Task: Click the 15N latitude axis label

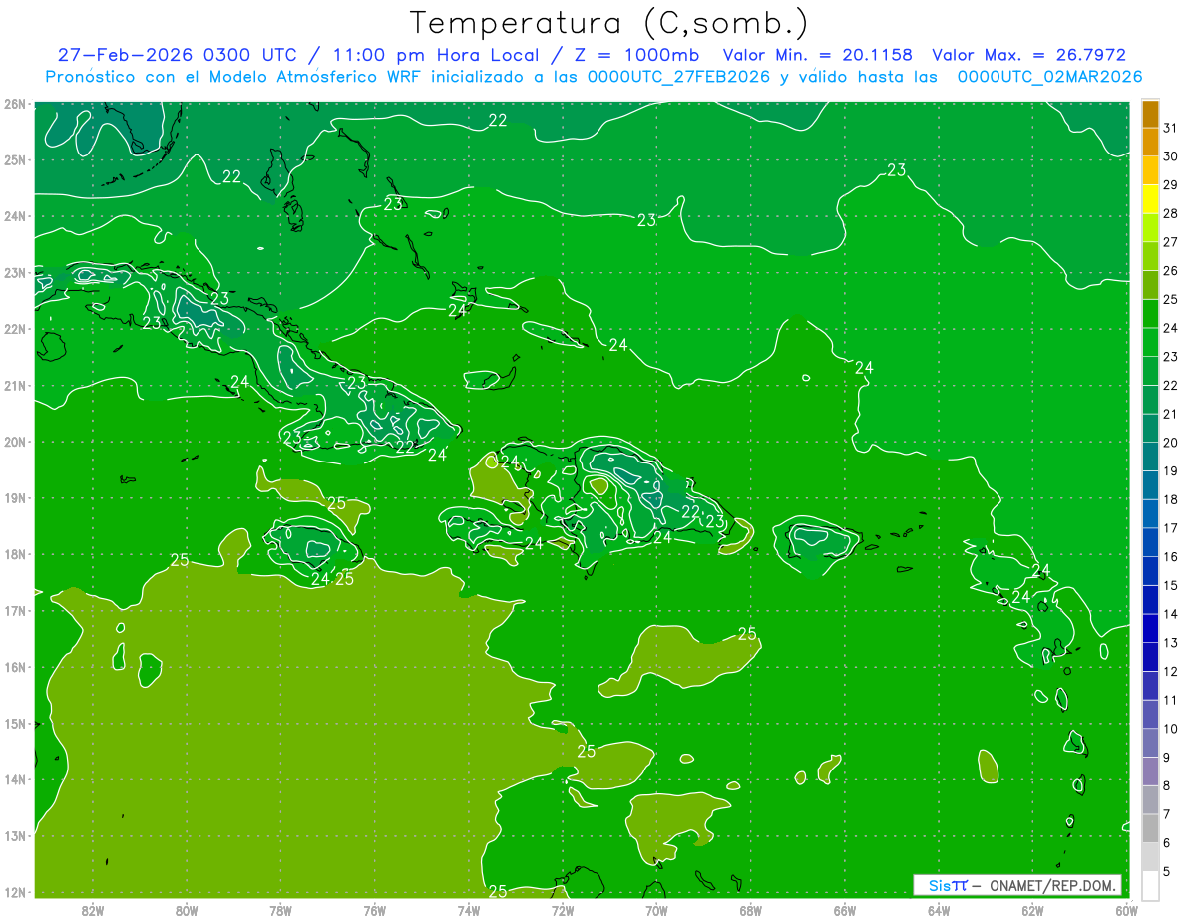Action: [14, 723]
